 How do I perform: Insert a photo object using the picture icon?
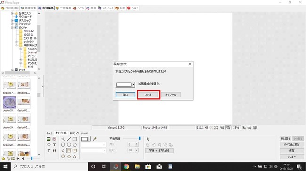48,139
